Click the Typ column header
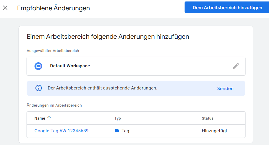 pyautogui.click(x=118, y=118)
